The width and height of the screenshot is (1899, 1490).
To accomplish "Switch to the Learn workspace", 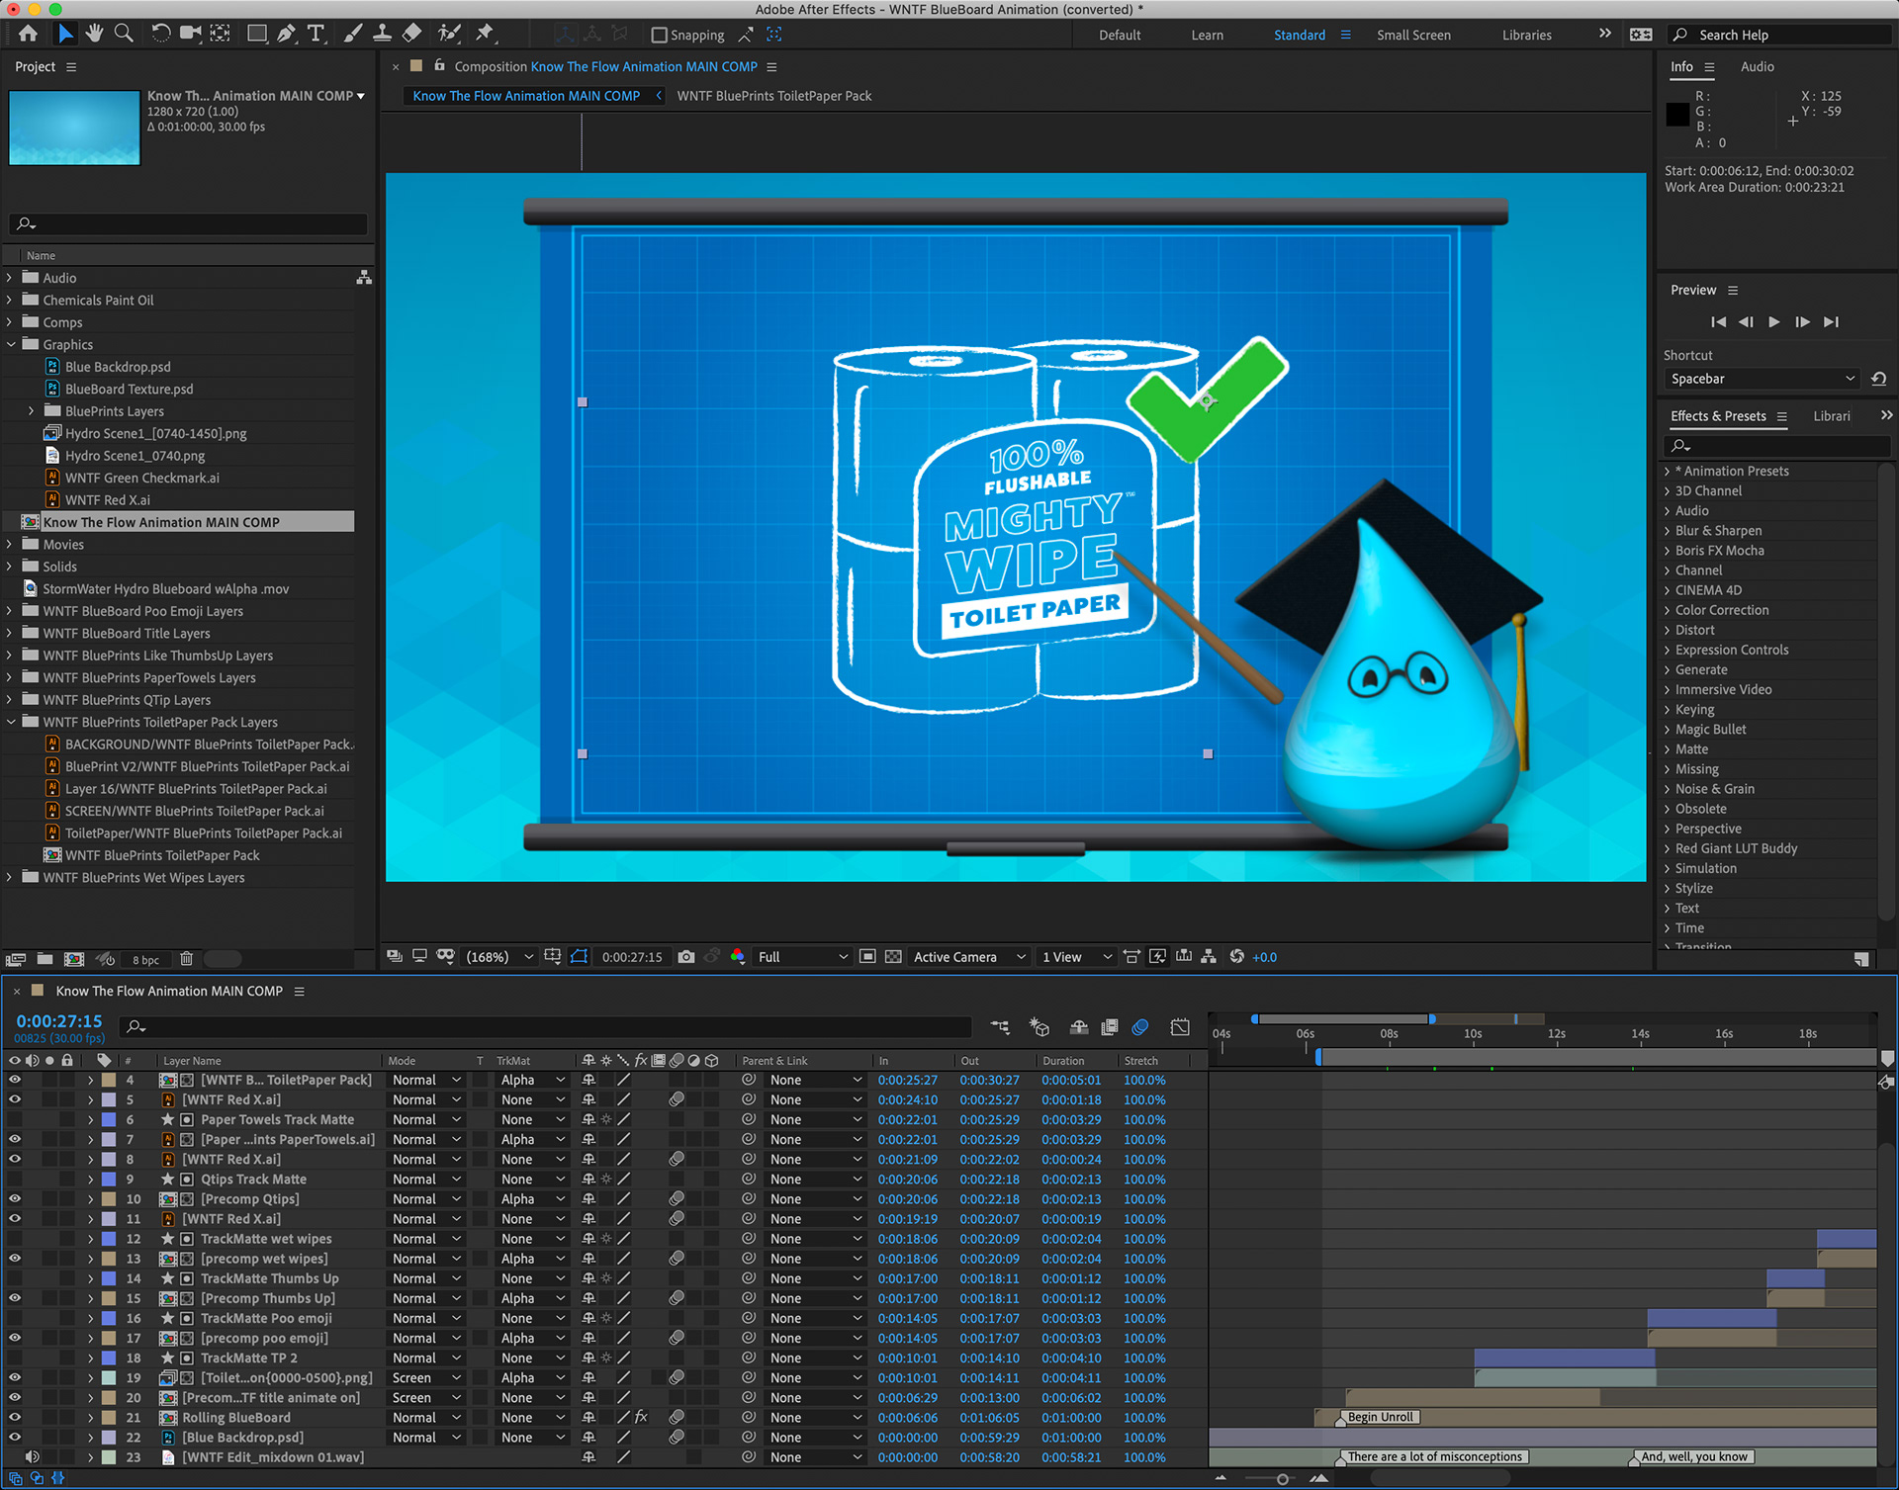I will click(1207, 35).
